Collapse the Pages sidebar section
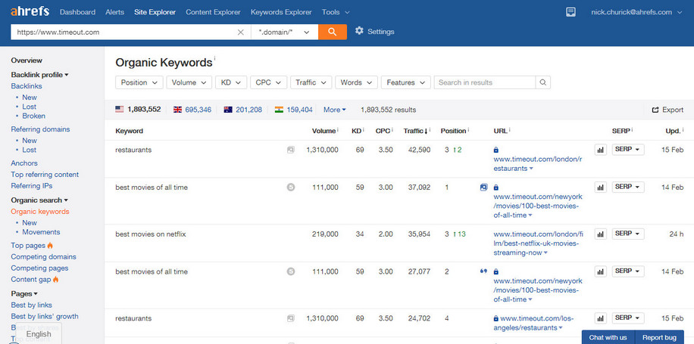 tap(24, 293)
